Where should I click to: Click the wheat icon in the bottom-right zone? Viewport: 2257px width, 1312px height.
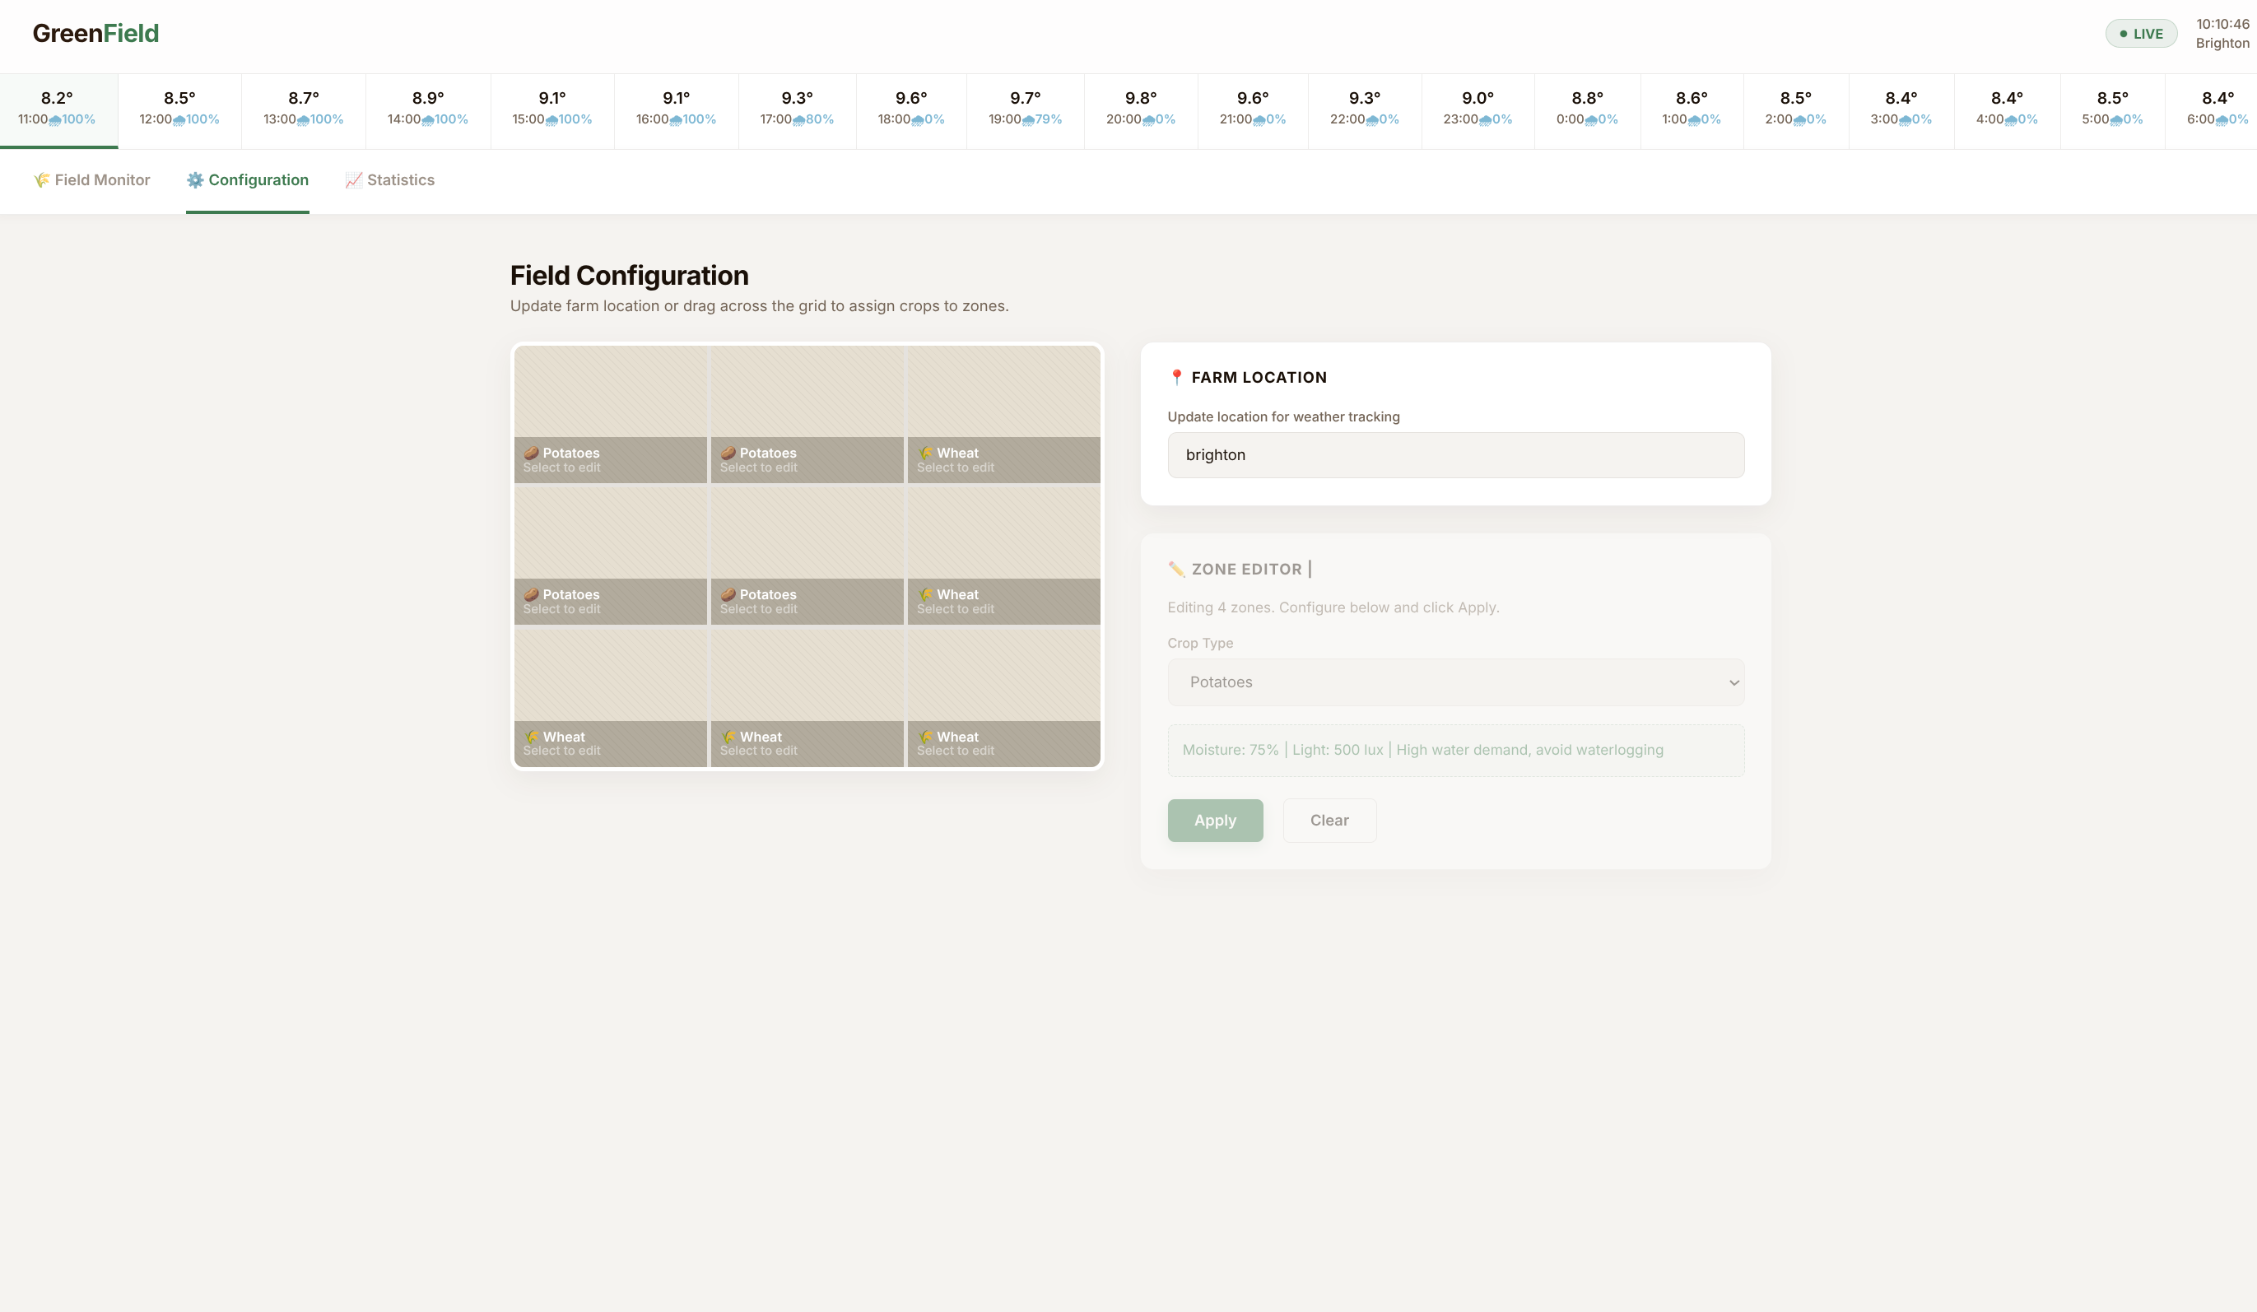(925, 737)
